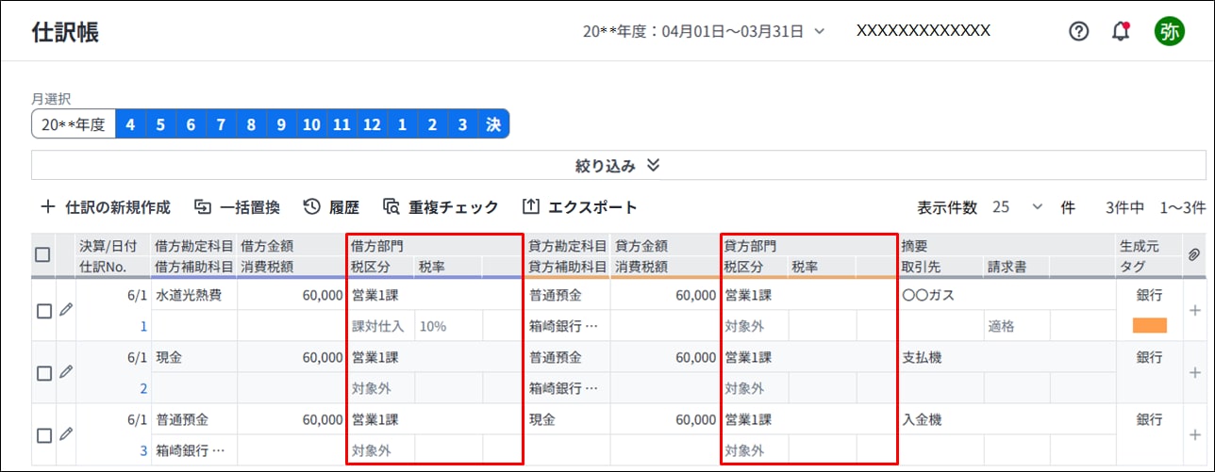This screenshot has width=1215, height=472.
Task: Click the plus icon on the 〇〇ガス row
Action: click(1195, 310)
